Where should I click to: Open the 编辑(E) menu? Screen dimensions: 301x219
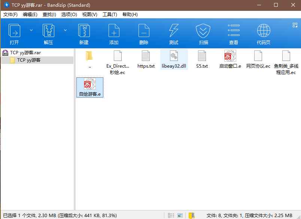[30, 15]
